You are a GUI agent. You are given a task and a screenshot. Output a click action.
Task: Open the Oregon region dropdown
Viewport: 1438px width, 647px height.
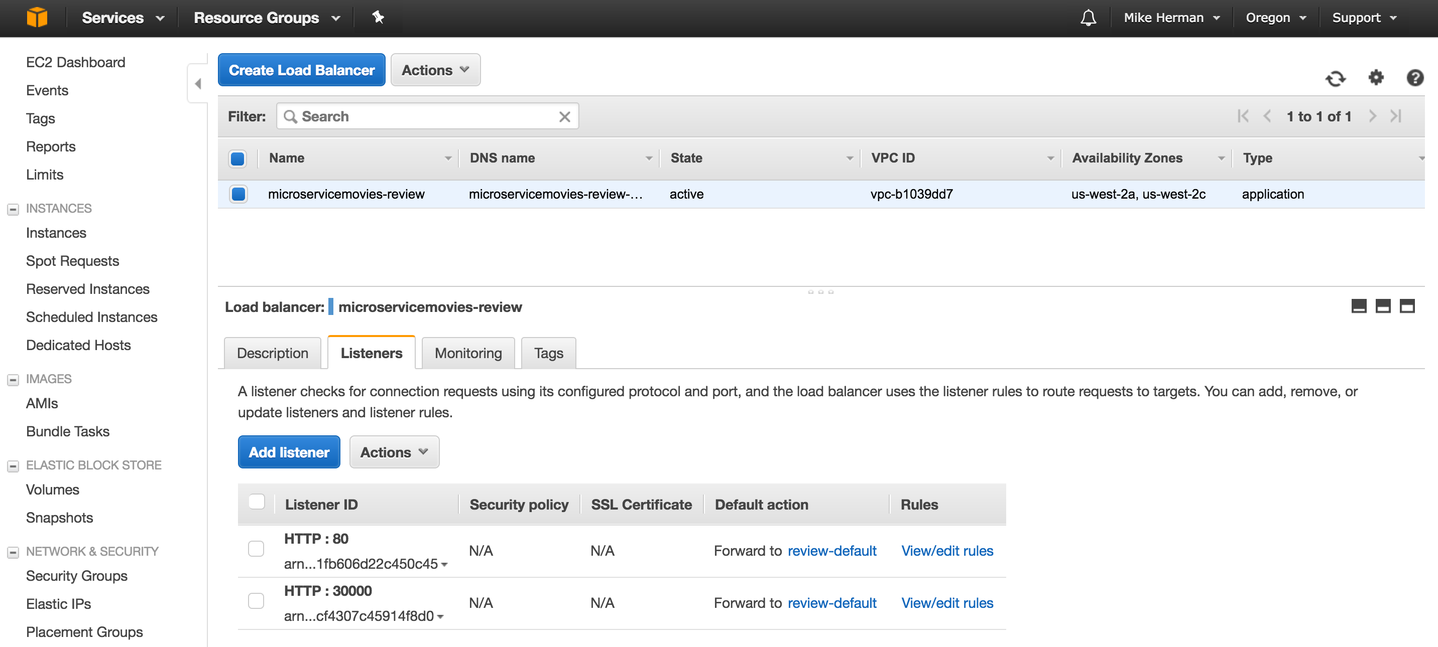(x=1274, y=17)
